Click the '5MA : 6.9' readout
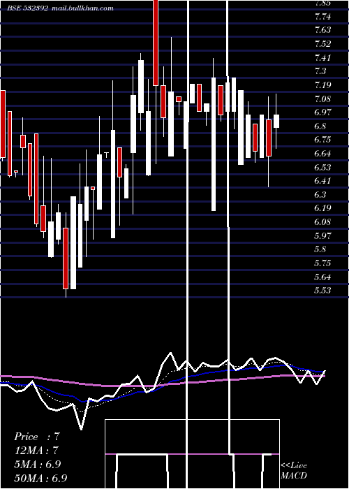Screen dimensions: 349x489 pyautogui.click(x=37, y=464)
